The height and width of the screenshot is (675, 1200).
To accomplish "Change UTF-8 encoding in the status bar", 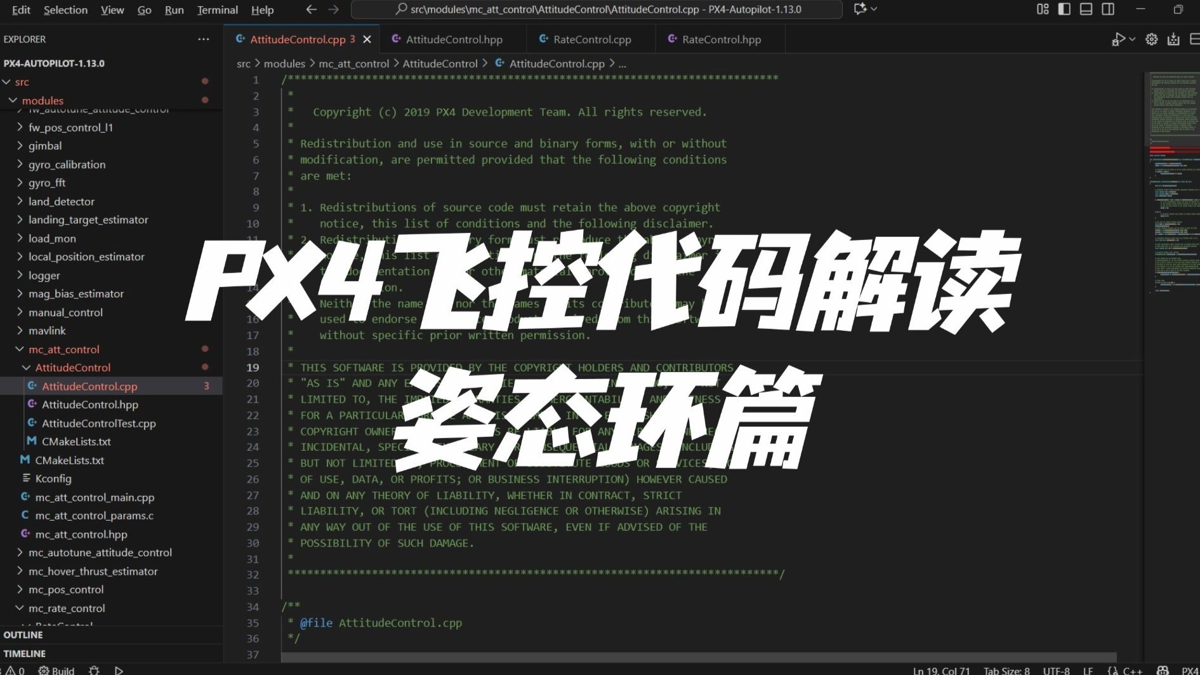I will point(1056,670).
